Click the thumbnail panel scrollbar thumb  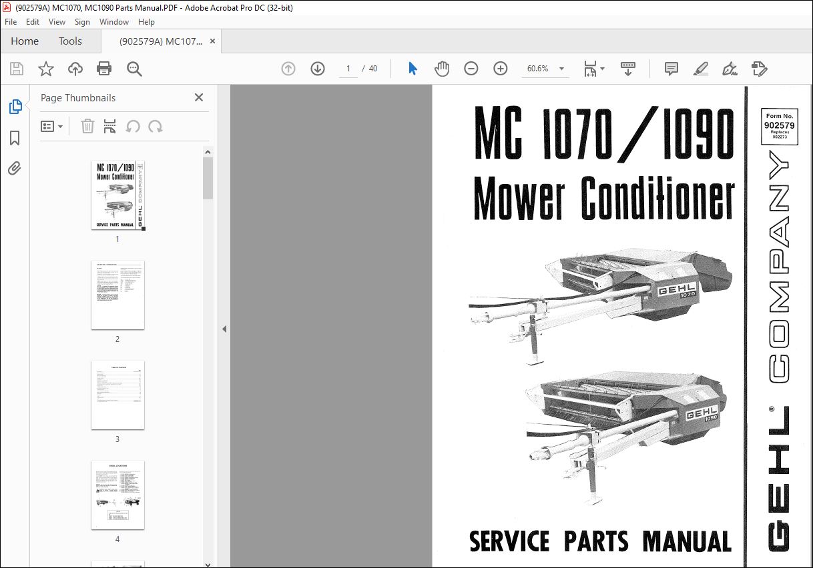208,178
